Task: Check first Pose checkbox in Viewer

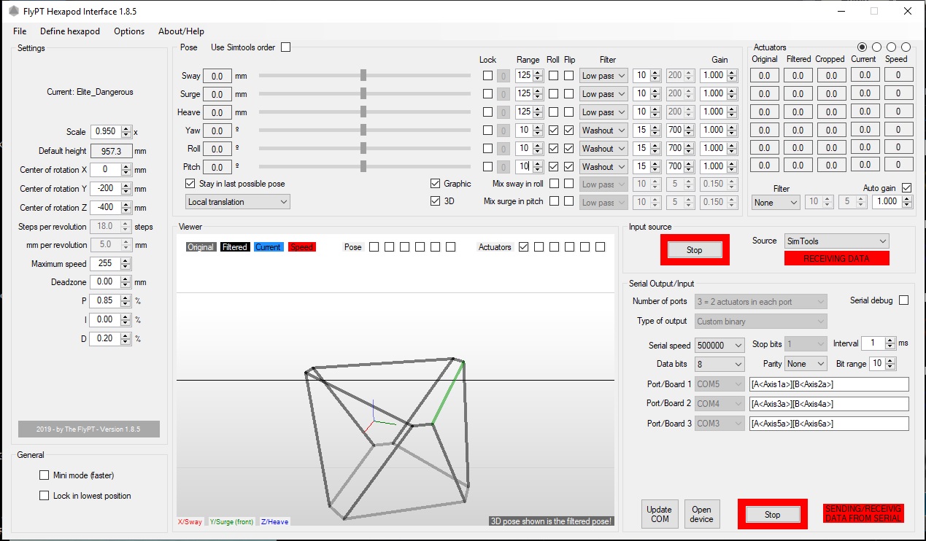Action: pyautogui.click(x=374, y=247)
